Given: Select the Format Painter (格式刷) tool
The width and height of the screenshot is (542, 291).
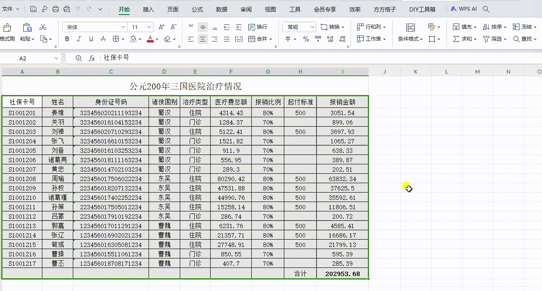Looking at the screenshot, I should (7, 33).
